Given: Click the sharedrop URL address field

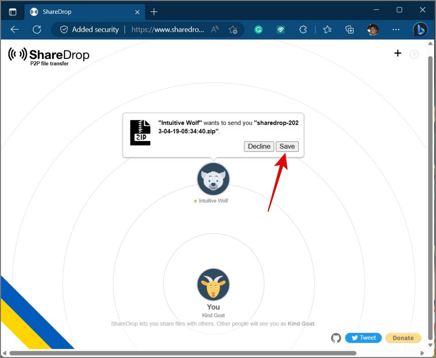Looking at the screenshot, I should point(167,29).
